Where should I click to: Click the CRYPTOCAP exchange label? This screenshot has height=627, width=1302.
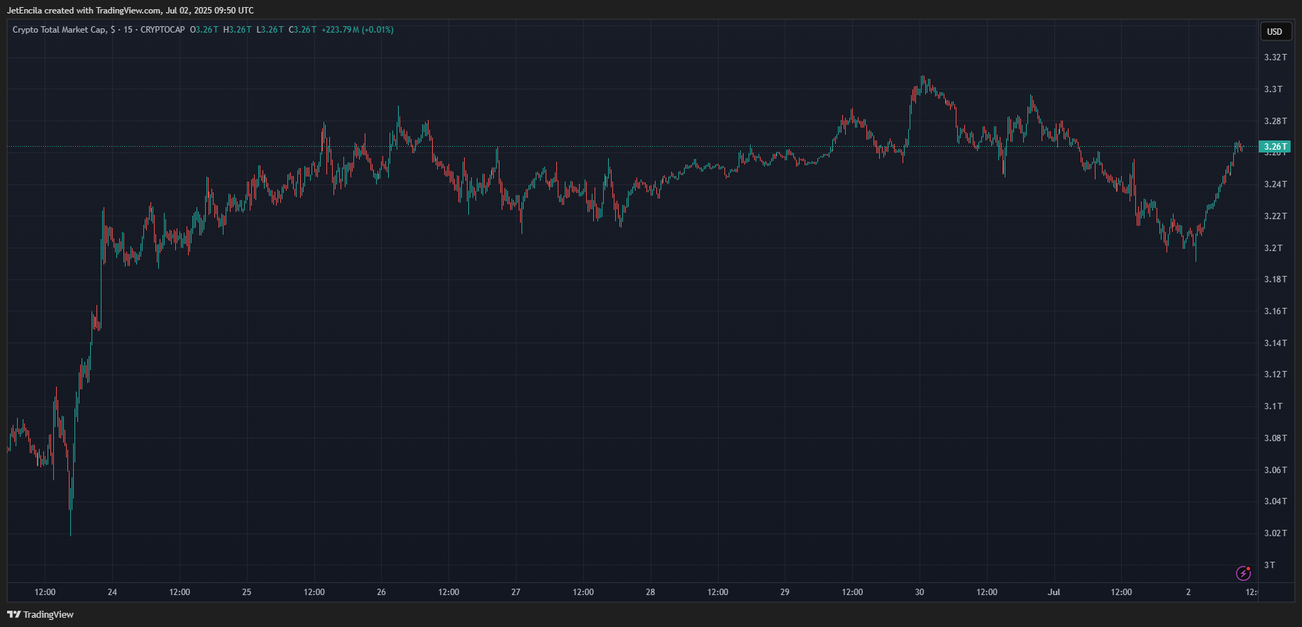coord(162,30)
